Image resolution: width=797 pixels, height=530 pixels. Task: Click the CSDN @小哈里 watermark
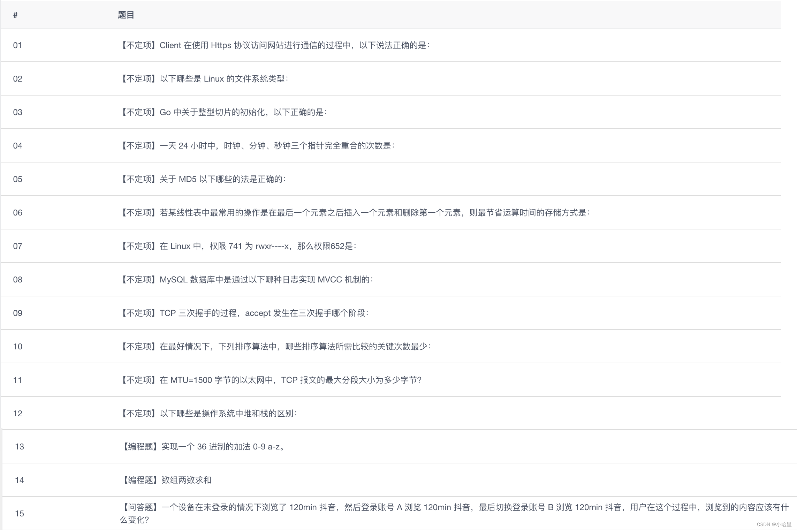774,524
